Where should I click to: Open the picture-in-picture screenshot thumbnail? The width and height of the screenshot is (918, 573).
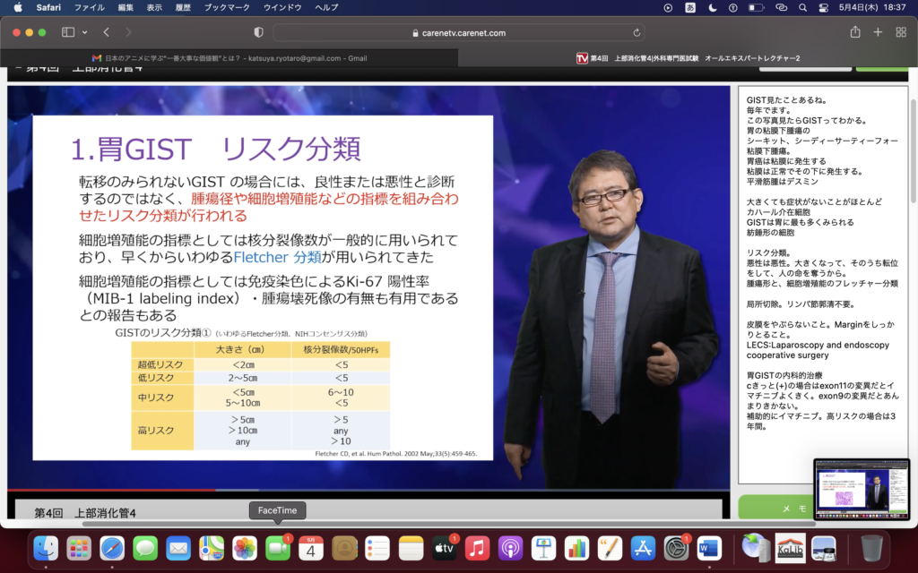862,489
